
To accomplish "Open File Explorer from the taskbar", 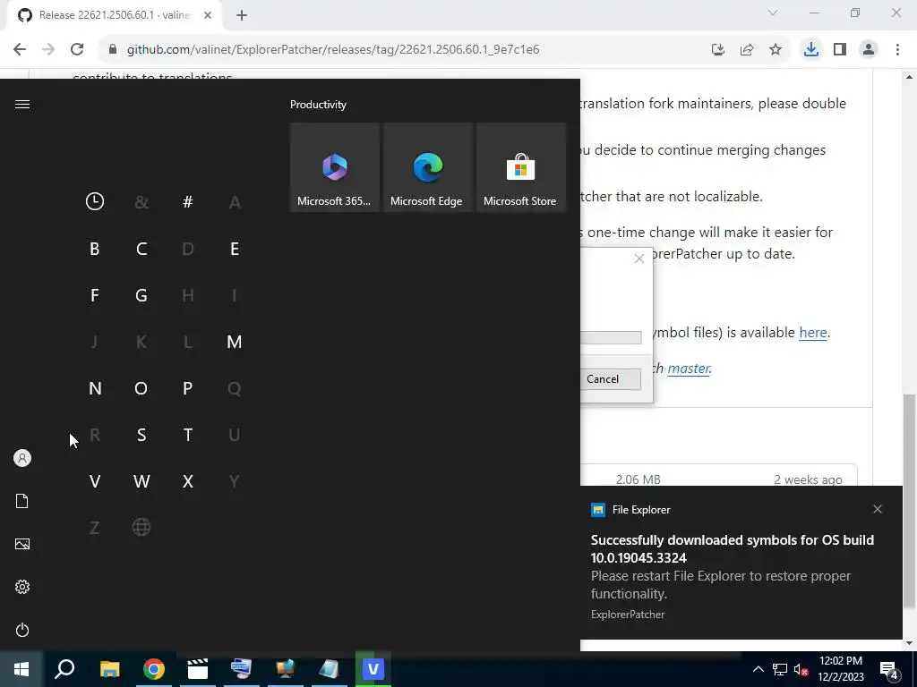I will [x=109, y=669].
